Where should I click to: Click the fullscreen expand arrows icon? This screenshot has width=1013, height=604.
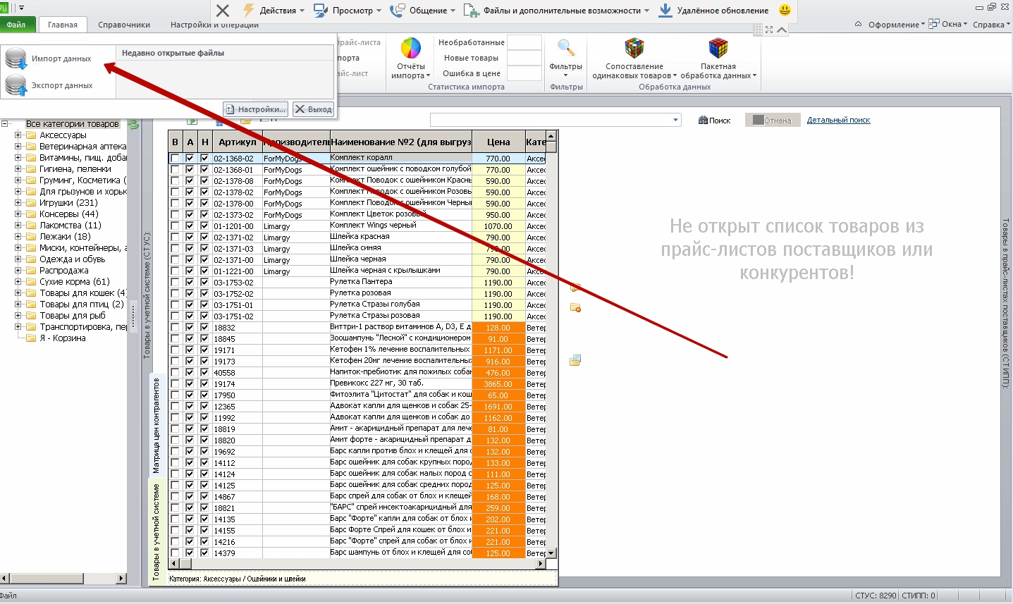pos(769,30)
